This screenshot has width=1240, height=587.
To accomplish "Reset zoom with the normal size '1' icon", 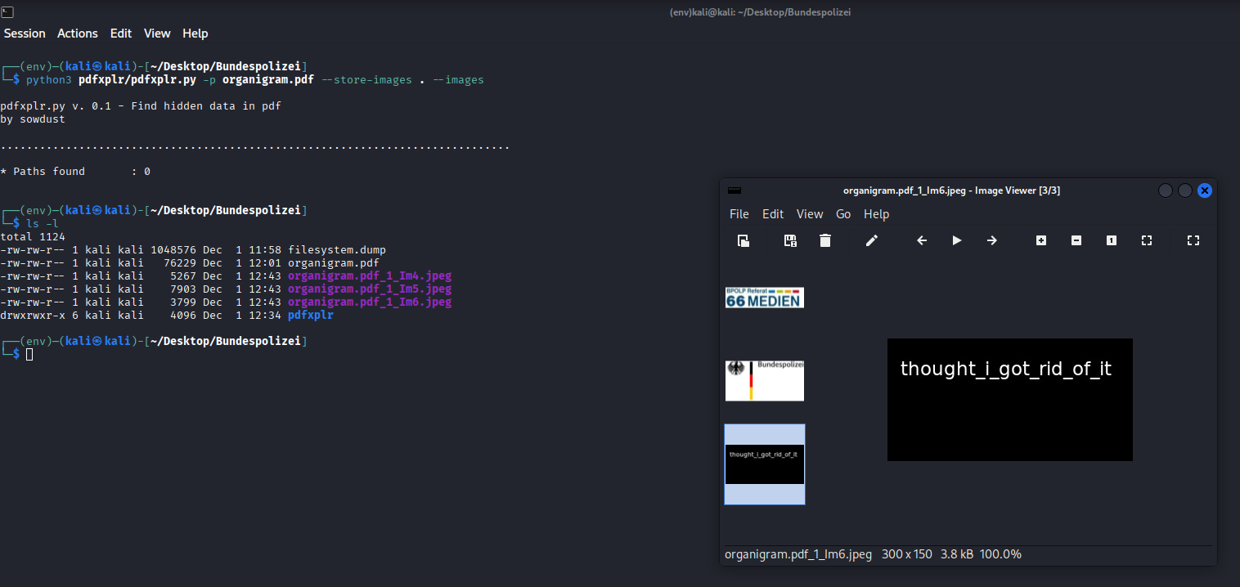I will 1112,240.
